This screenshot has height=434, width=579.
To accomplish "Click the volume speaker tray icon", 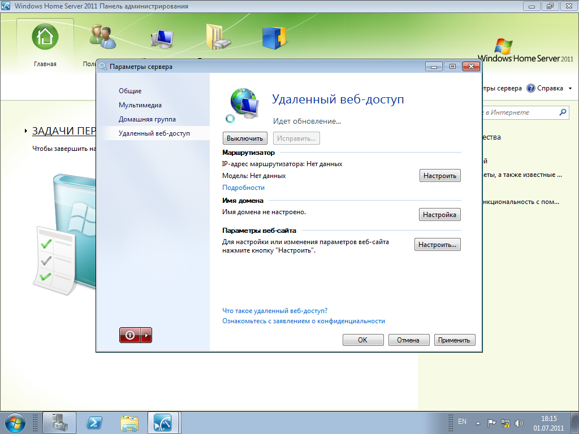I will pos(519,423).
